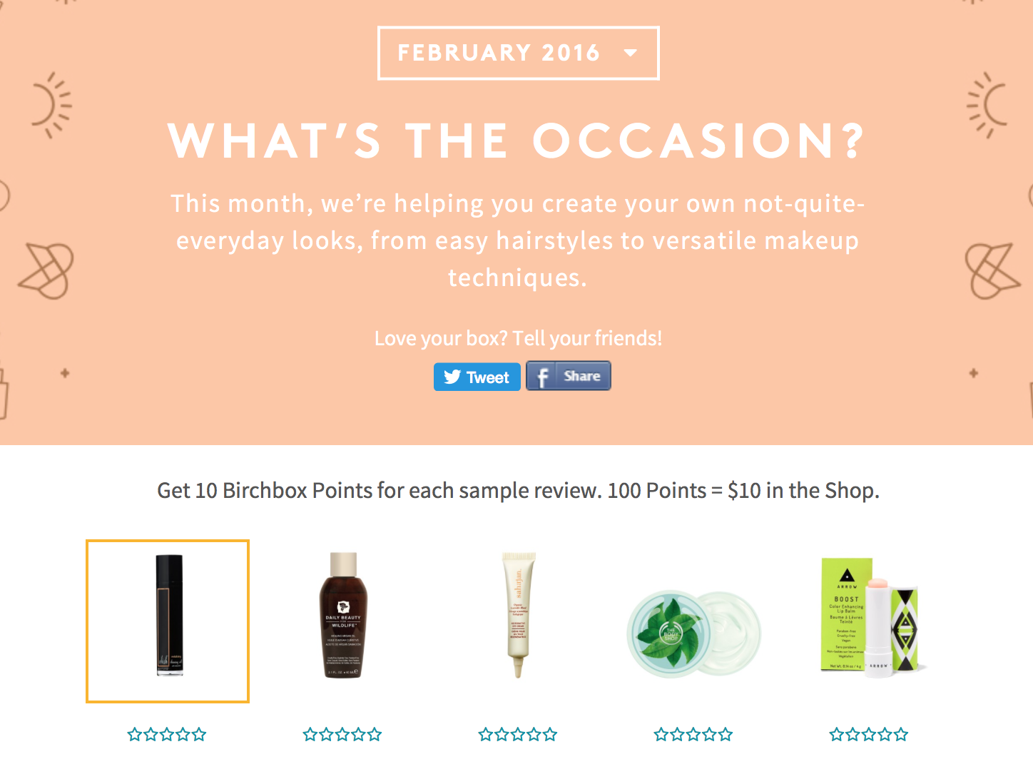Rate the Wildlife brown bottle five stars
The height and width of the screenshot is (779, 1033).
(375, 735)
